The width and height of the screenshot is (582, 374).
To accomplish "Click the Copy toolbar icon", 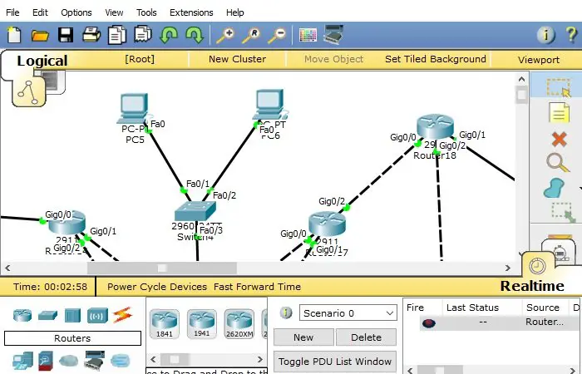I will point(117,35).
